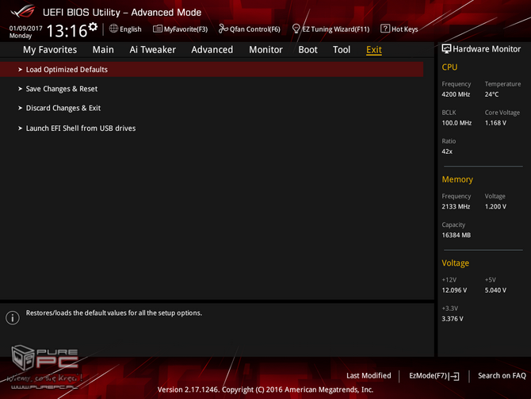The image size is (531, 399).
Task: Click arrow beside Launch EFI Shell
Action: coord(21,129)
